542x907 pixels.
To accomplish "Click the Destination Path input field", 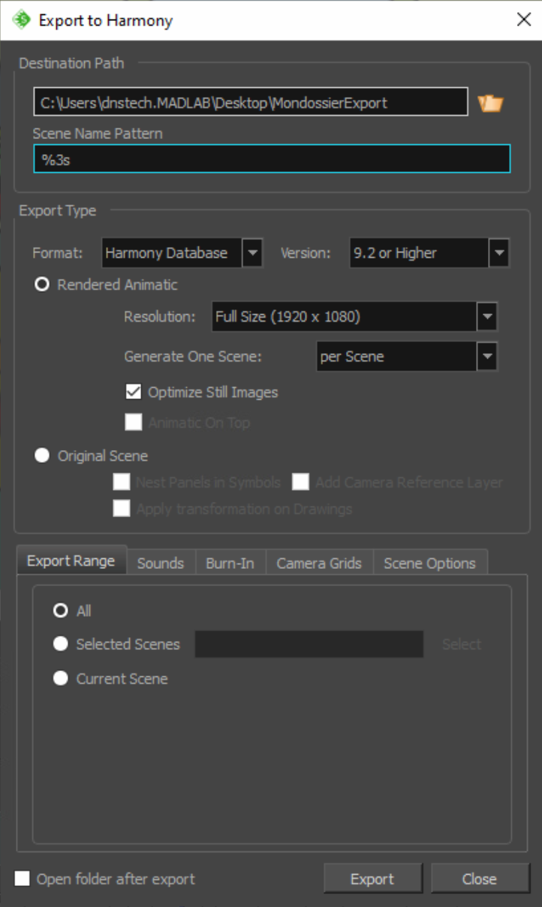I will (251, 102).
